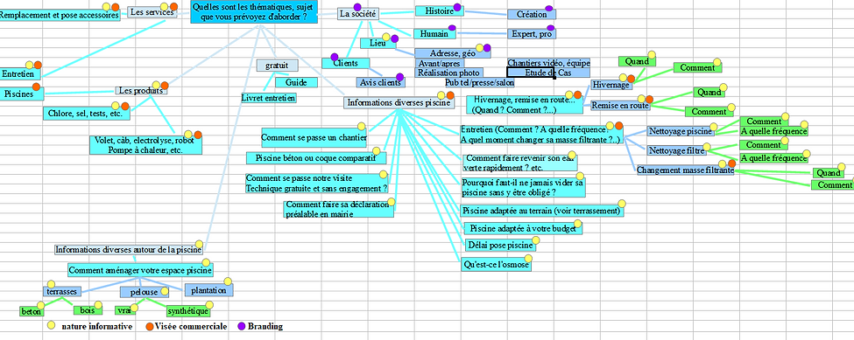Image resolution: width=854 pixels, height=340 pixels.
Task: Click the orange dot on "Changement masse filtrante"
Action: coord(731,163)
